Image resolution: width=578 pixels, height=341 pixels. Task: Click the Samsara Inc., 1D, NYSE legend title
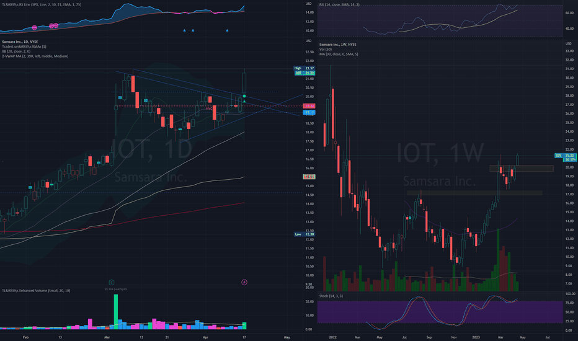[x=20, y=42]
